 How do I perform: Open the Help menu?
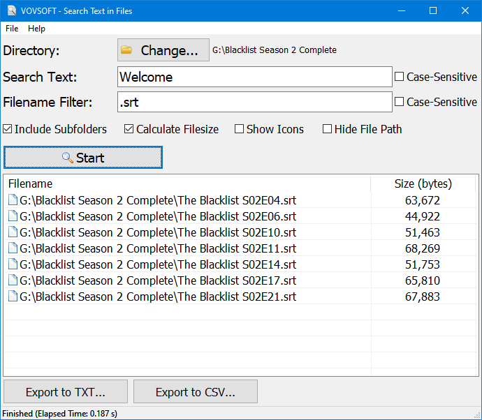pyautogui.click(x=36, y=29)
